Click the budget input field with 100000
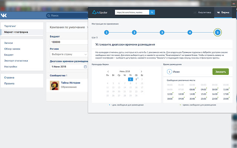 tap(69, 43)
